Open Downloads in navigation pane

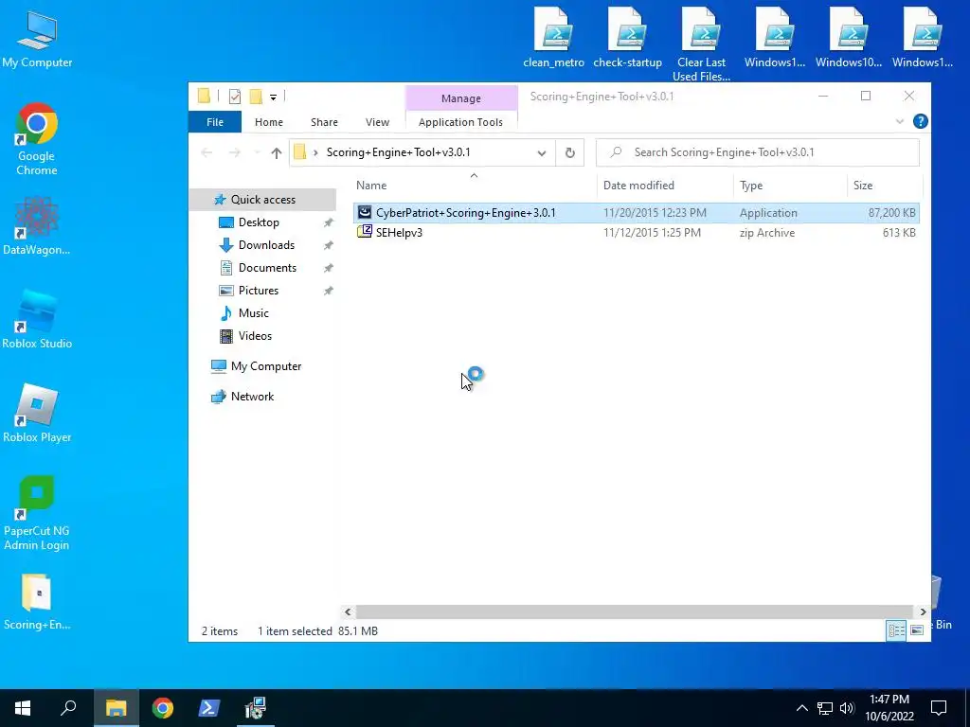pyautogui.click(x=266, y=245)
